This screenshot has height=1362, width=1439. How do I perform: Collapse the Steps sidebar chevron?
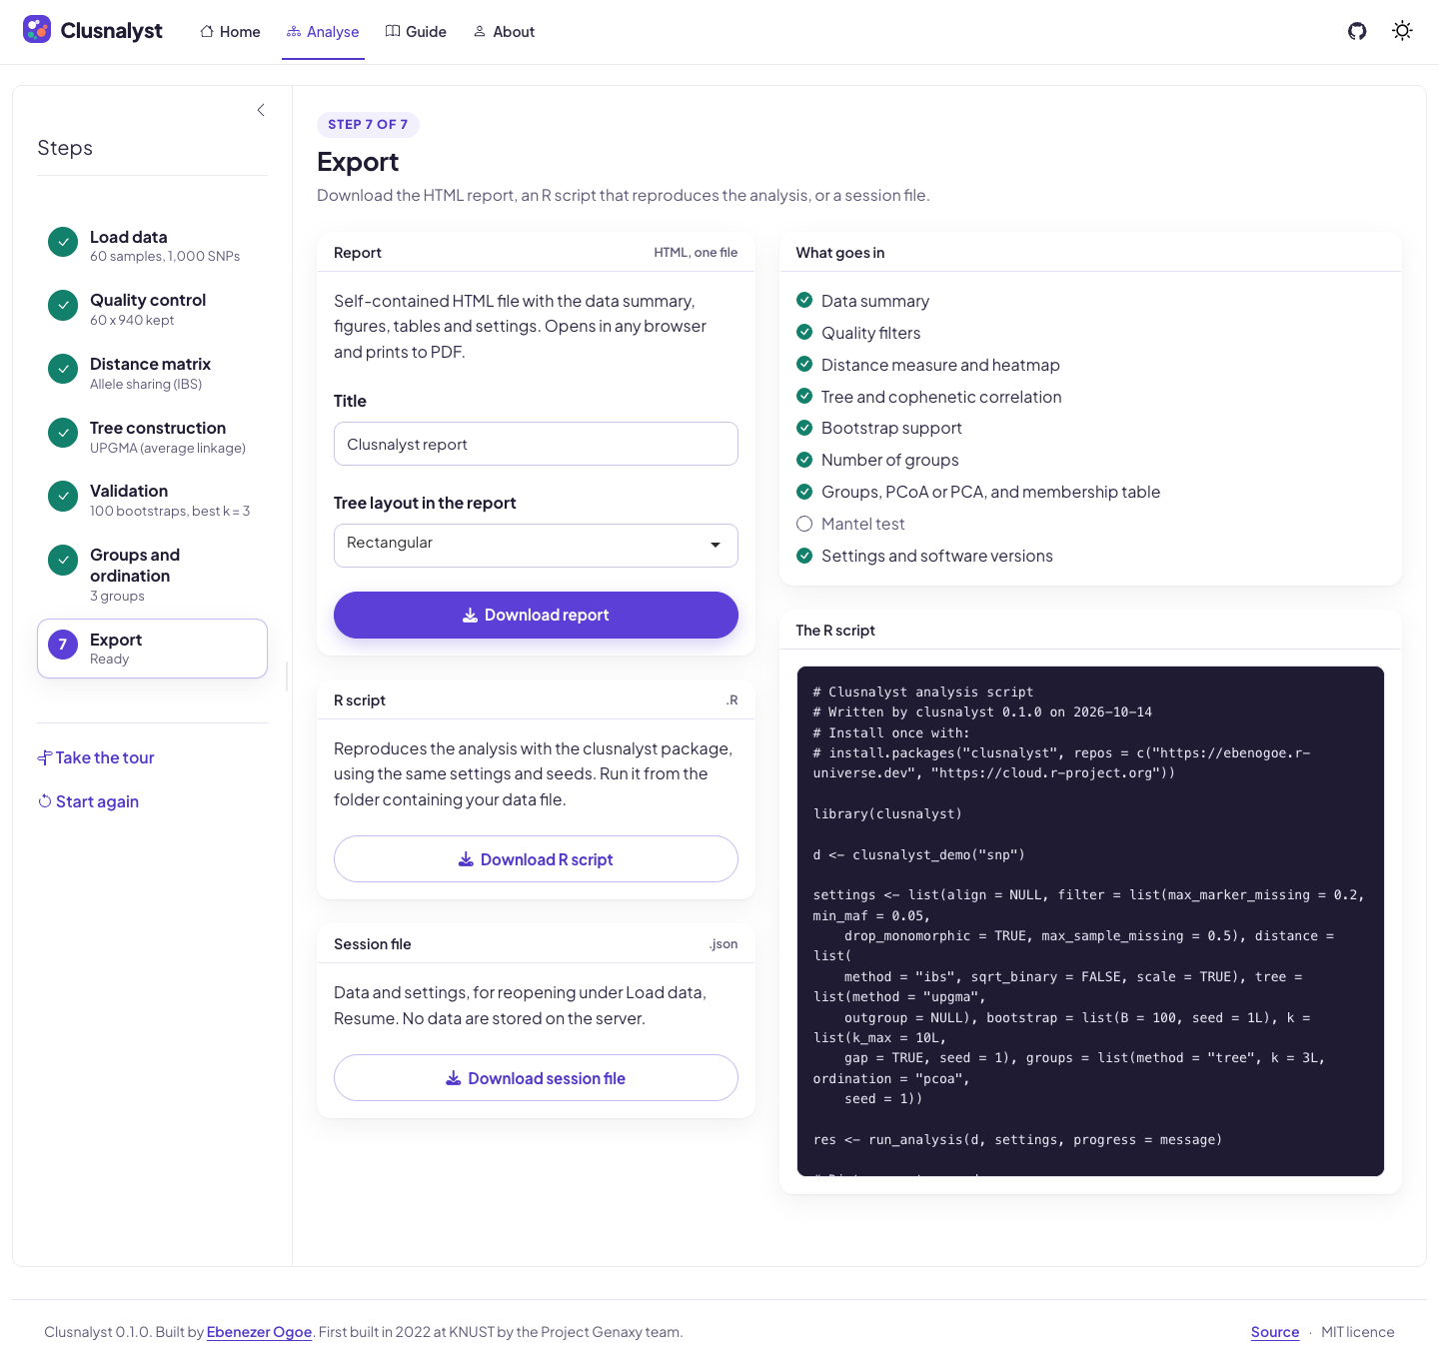[261, 110]
